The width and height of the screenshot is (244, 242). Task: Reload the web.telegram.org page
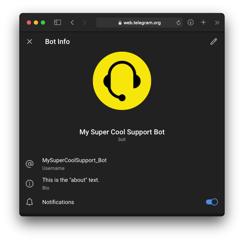[178, 23]
